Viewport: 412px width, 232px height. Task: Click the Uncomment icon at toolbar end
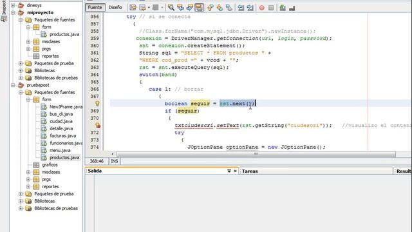point(292,8)
